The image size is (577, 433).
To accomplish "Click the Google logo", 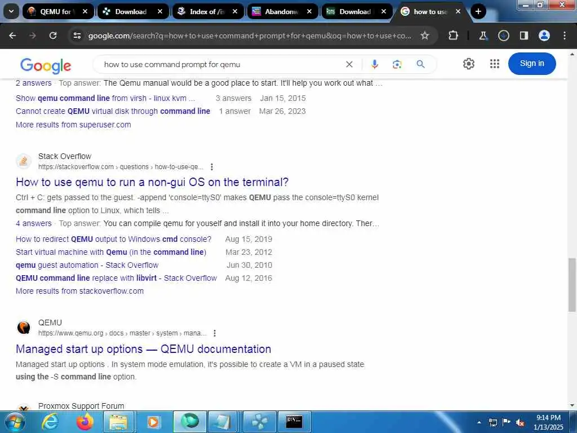I will click(46, 65).
